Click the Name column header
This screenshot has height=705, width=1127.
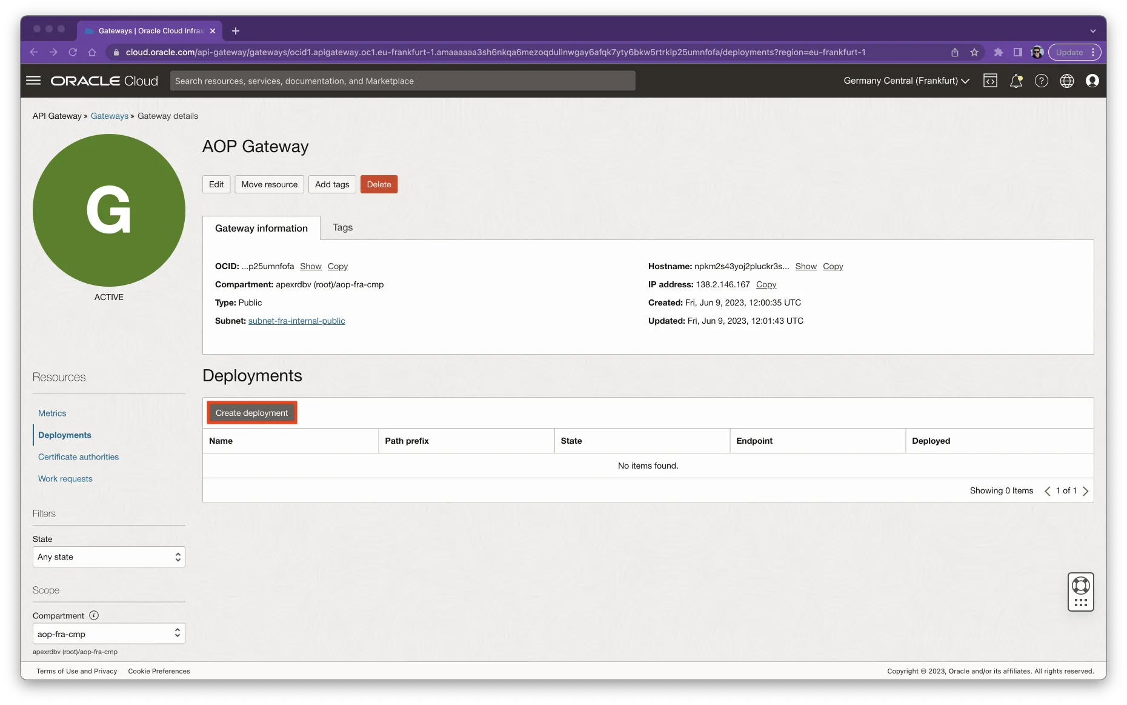point(221,441)
